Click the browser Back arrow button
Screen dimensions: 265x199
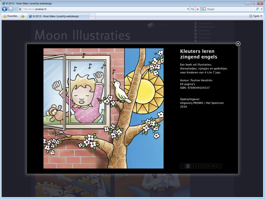5,9
